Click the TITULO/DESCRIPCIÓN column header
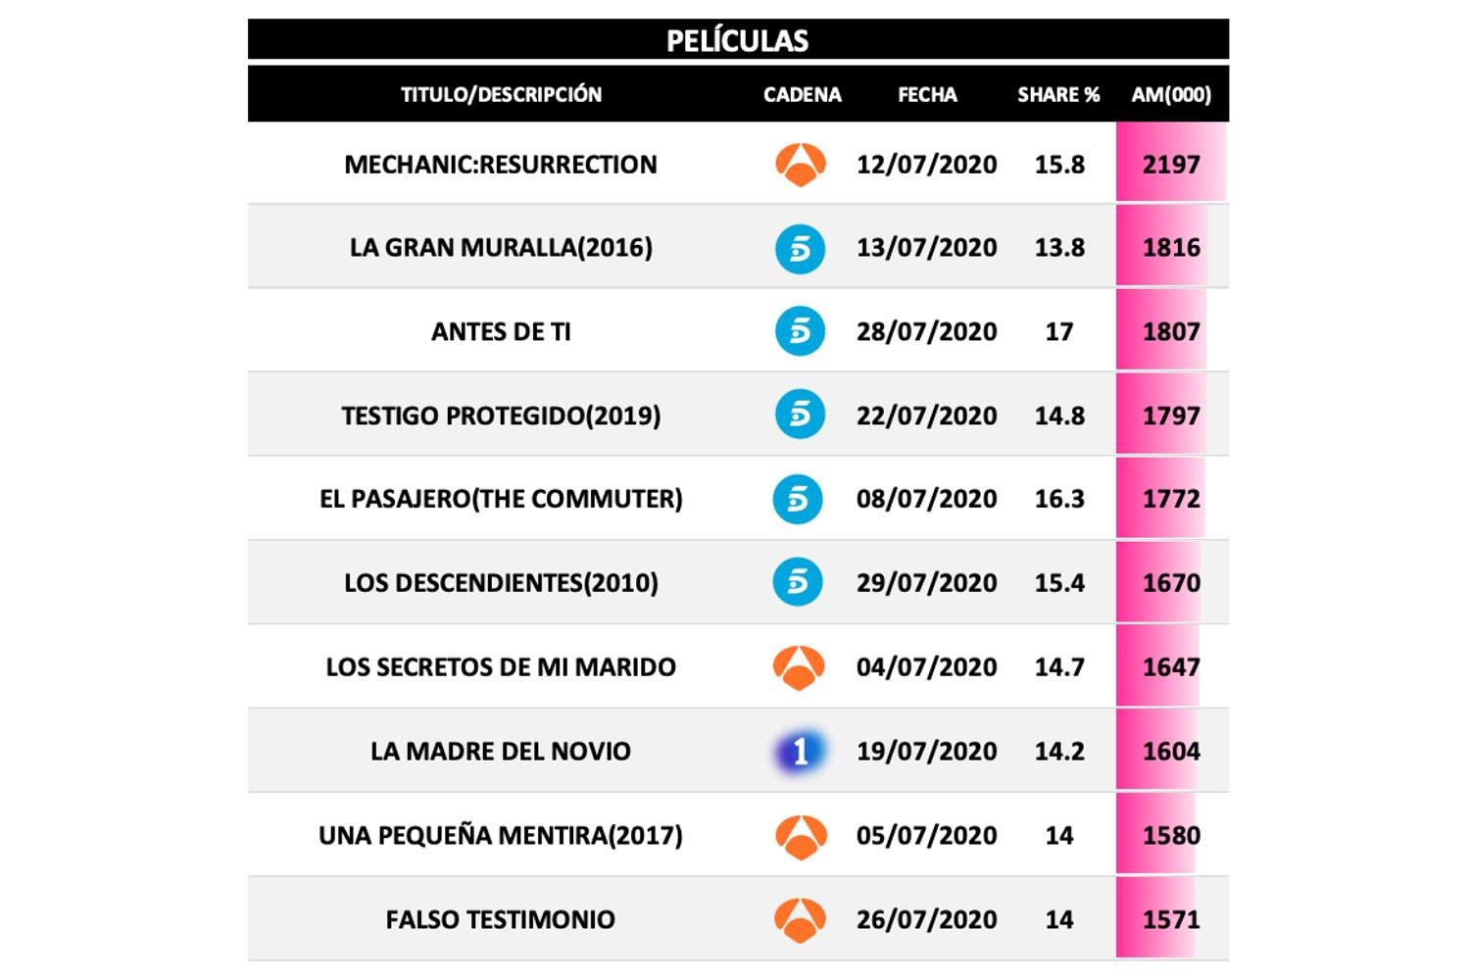1470x980 pixels. 501,95
